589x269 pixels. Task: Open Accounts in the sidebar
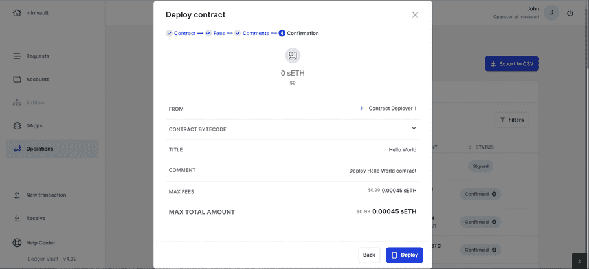[x=38, y=80]
